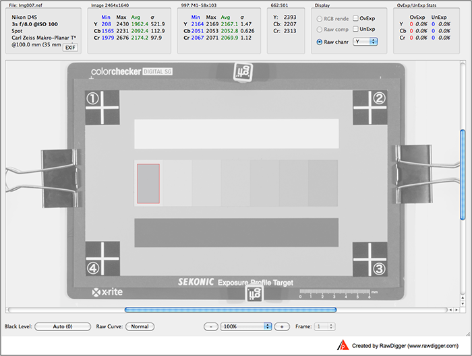Click the zoom out minus button
Screen dimensions: 472x356
[x=211, y=326]
